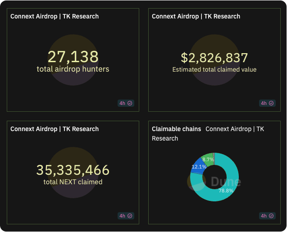The width and height of the screenshot is (287, 232).
Task: Click the check icon in the Claimable chains panel
Action: tap(272, 216)
